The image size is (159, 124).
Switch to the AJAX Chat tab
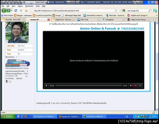click(88, 20)
